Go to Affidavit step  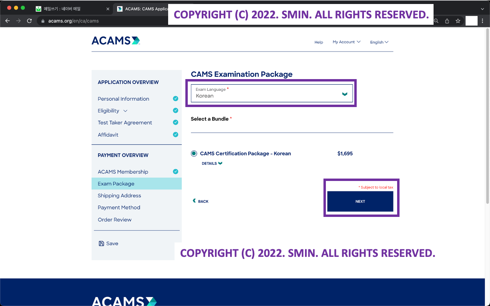point(108,135)
